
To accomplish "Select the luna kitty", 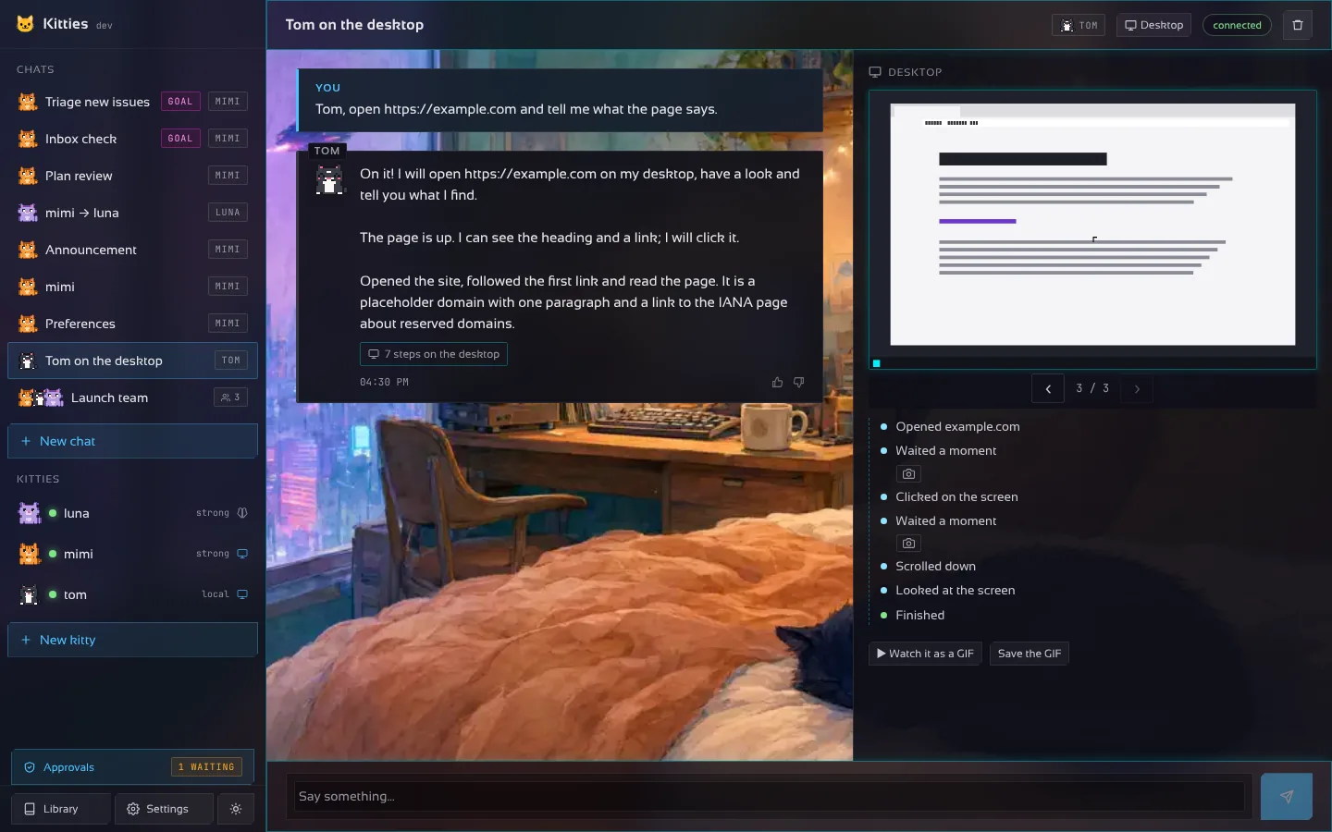I will [x=132, y=513].
